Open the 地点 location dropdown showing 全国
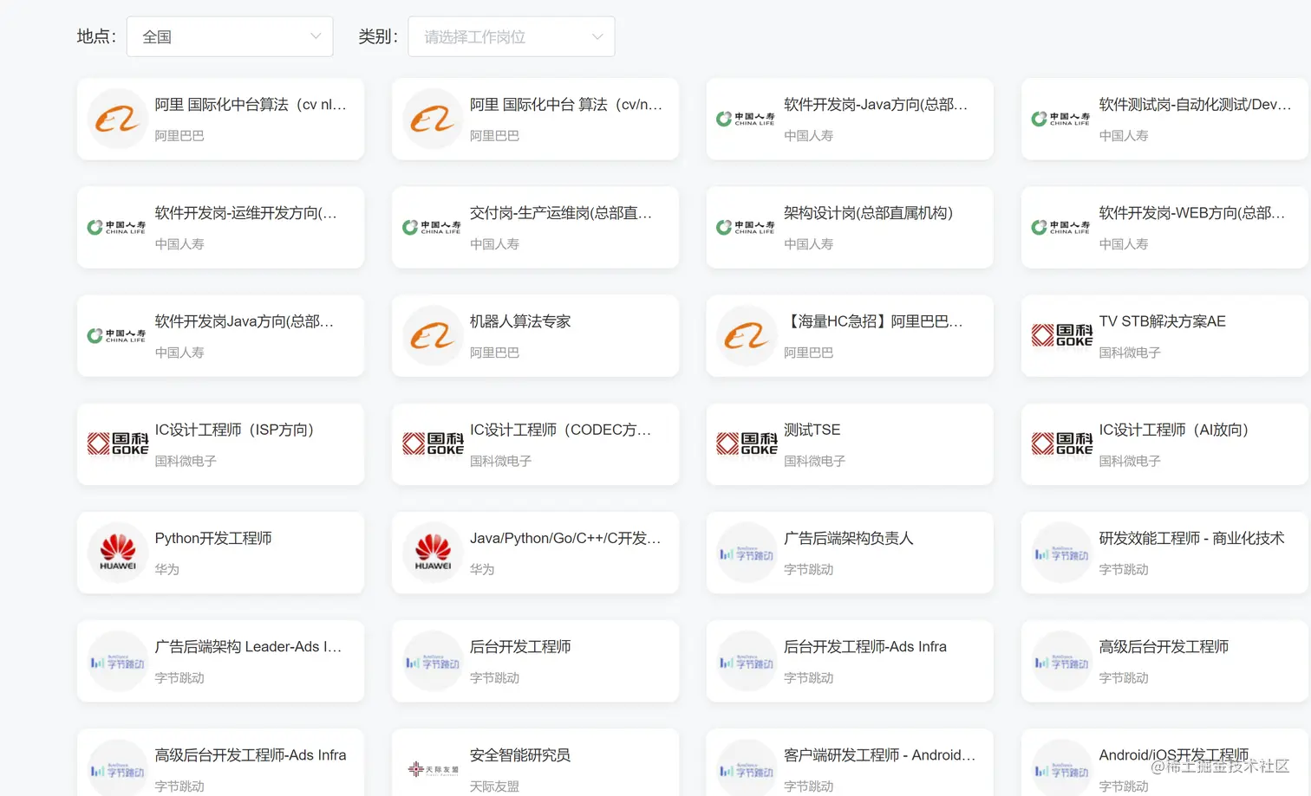Screen dimensions: 1311x796 coord(230,36)
